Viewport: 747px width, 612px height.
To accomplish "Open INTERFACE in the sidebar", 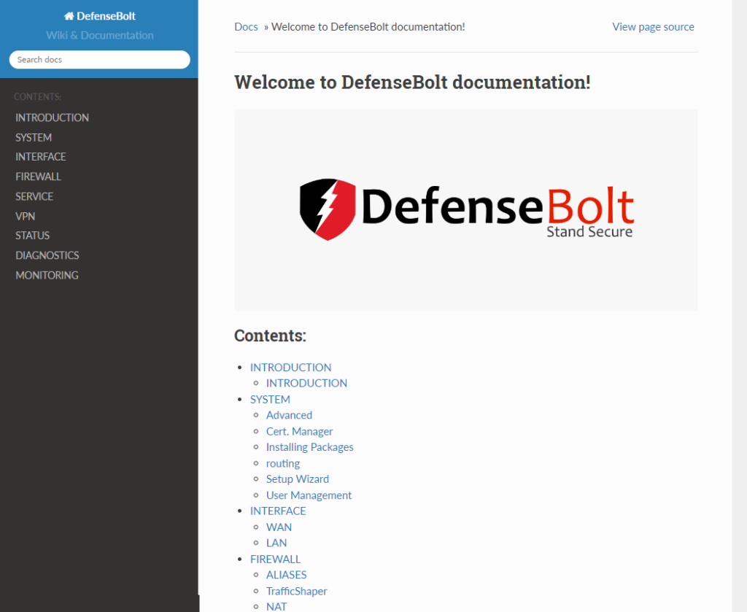I will pyautogui.click(x=41, y=157).
